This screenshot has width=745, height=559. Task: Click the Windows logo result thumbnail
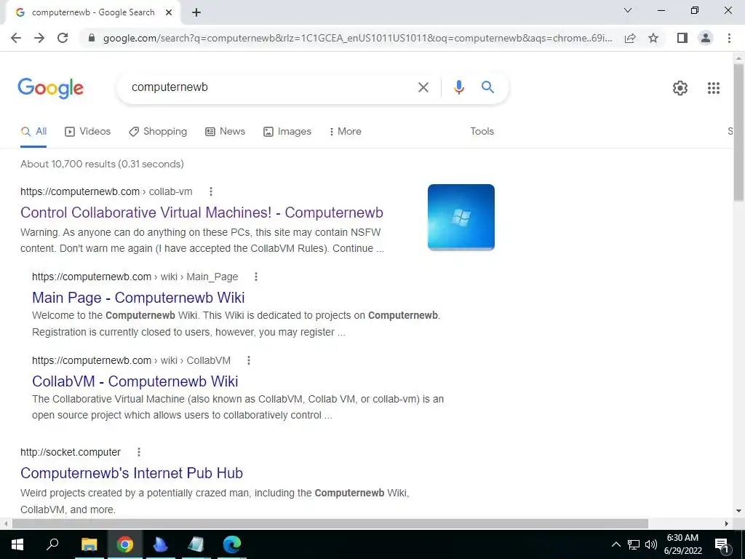tap(461, 217)
